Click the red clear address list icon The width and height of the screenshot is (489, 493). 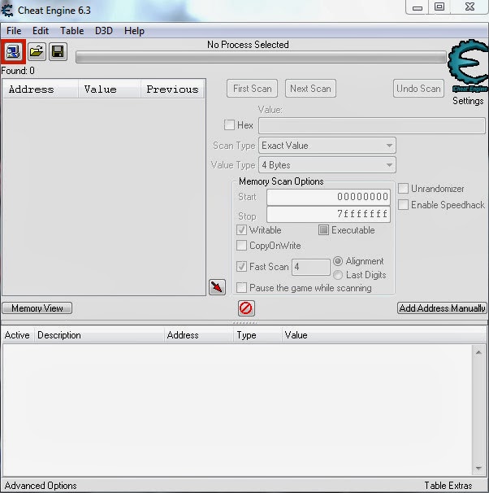(246, 308)
